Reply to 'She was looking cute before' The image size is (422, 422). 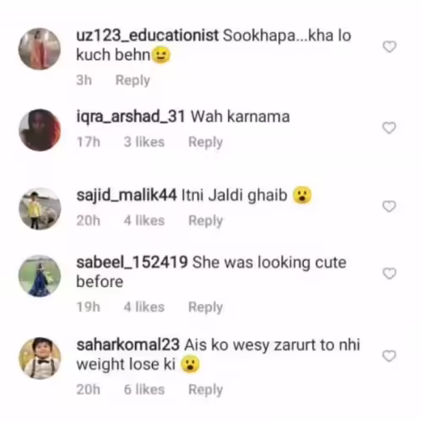(x=206, y=307)
